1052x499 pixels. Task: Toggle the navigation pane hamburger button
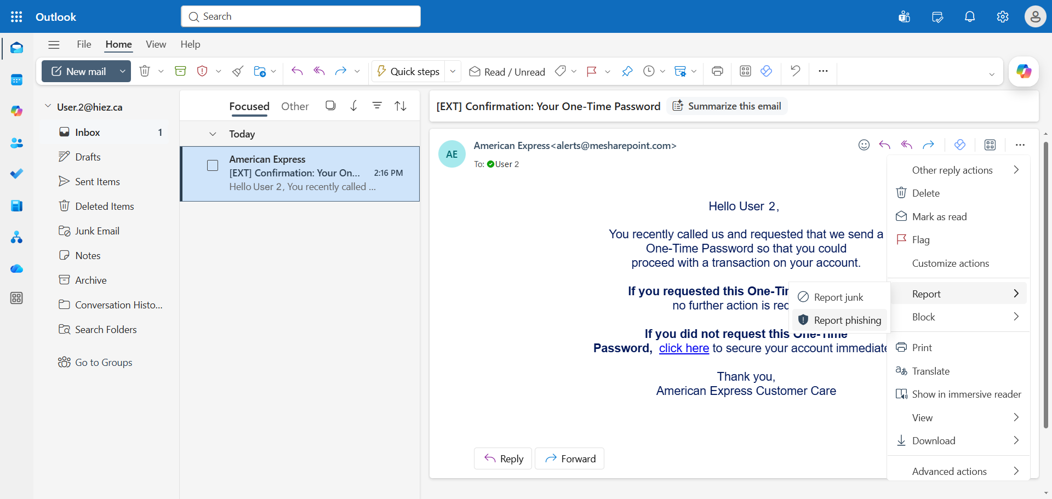coord(54,45)
